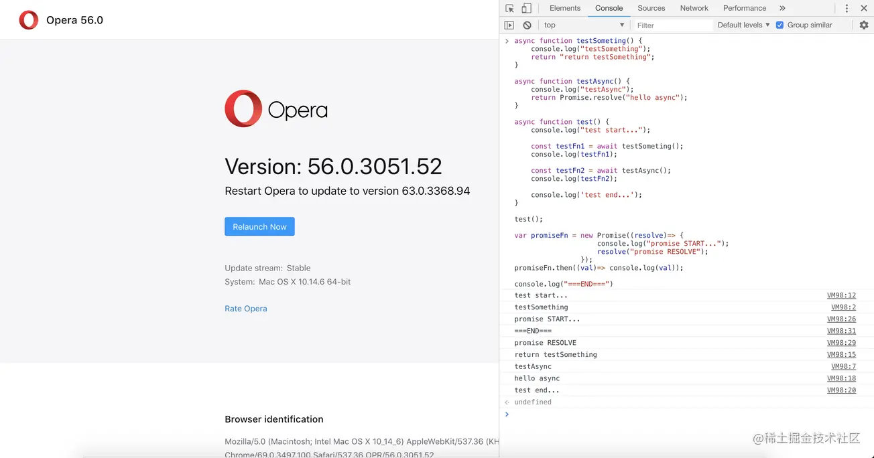Image resolution: width=874 pixels, height=458 pixels.
Task: Switch to the Network tab
Action: (694, 8)
